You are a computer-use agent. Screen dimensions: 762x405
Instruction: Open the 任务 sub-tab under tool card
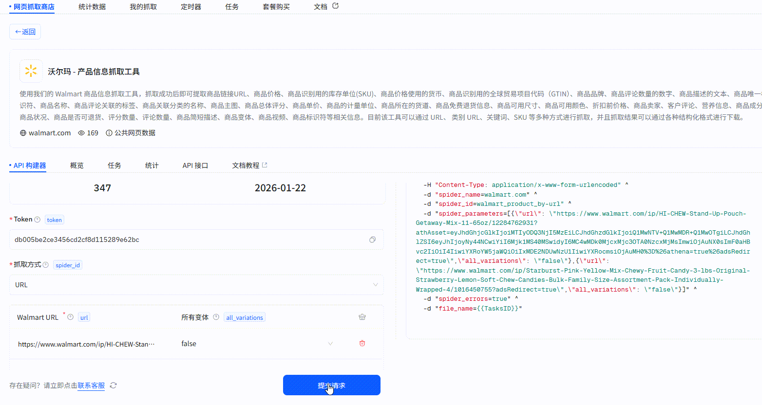tap(114, 166)
